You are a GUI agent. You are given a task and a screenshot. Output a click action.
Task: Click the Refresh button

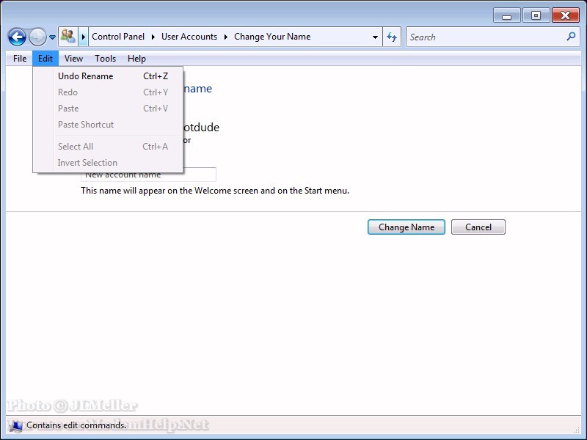tap(392, 37)
